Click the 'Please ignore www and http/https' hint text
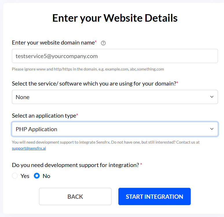This screenshot has width=224, height=217. [88, 69]
